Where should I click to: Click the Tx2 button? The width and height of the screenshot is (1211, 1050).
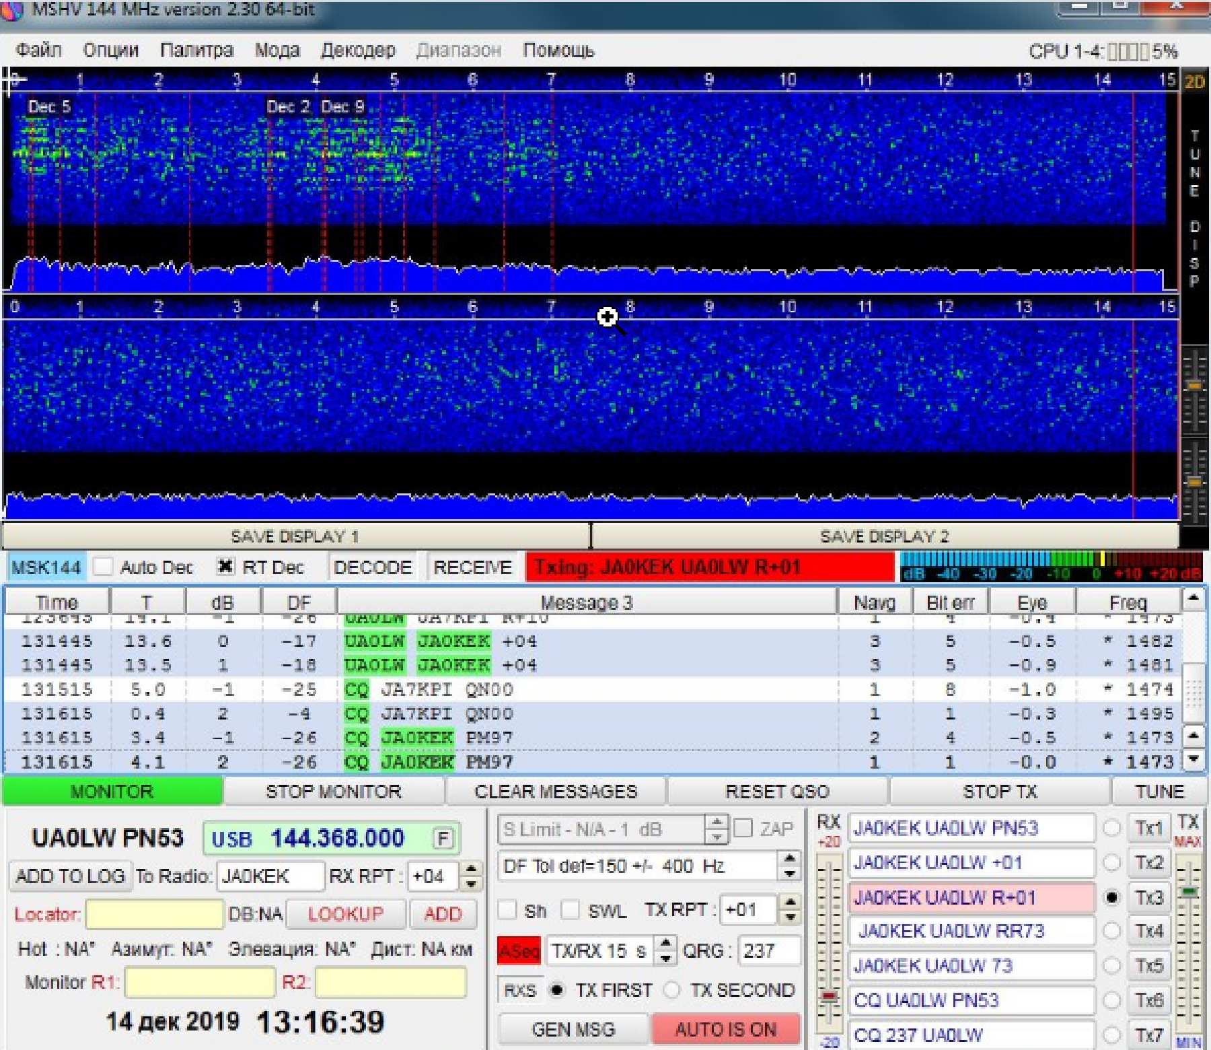click(x=1149, y=862)
